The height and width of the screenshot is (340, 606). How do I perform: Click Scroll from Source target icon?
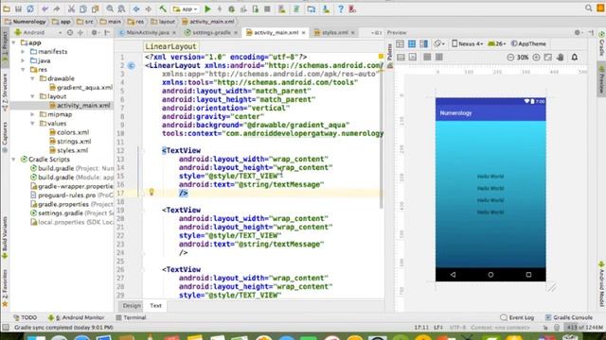(70, 33)
